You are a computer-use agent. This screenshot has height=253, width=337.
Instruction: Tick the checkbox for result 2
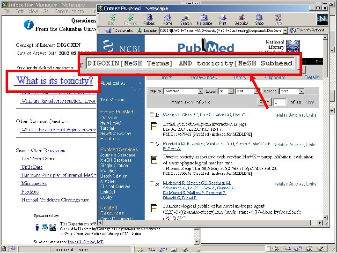(152, 144)
